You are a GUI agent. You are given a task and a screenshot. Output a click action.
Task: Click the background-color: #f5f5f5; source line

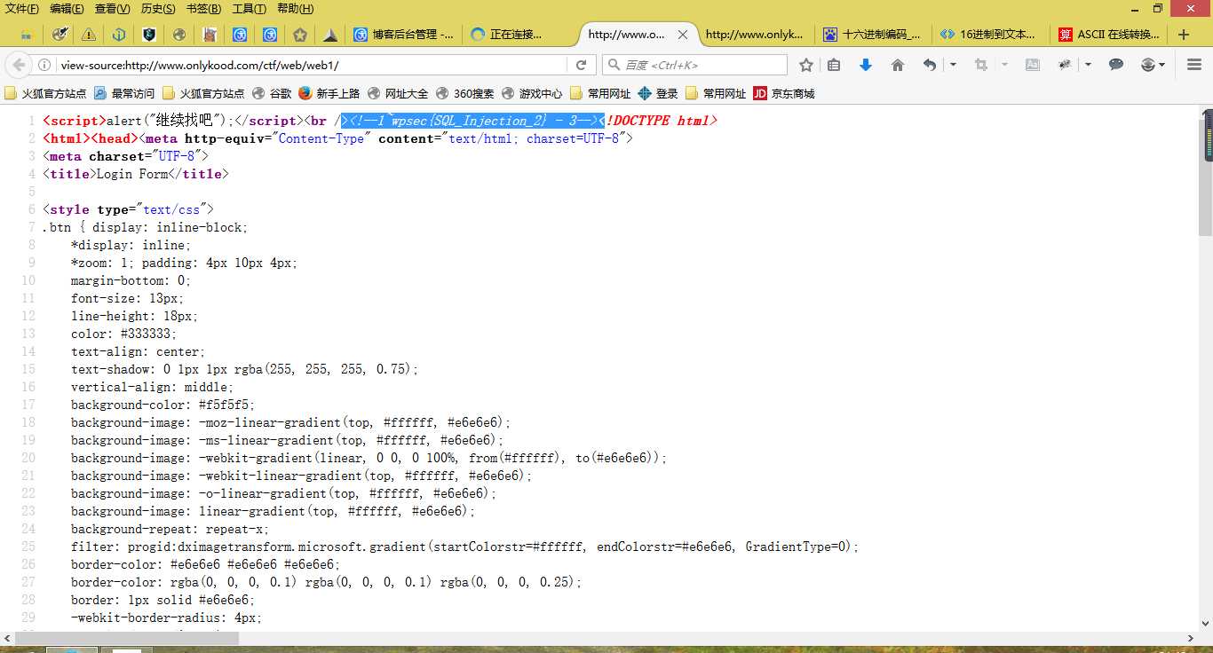tap(163, 405)
